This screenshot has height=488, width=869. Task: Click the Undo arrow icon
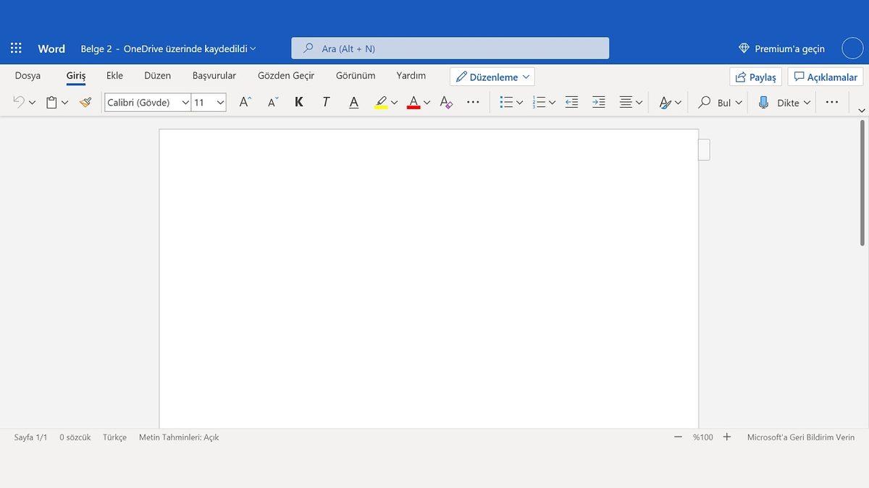[19, 103]
